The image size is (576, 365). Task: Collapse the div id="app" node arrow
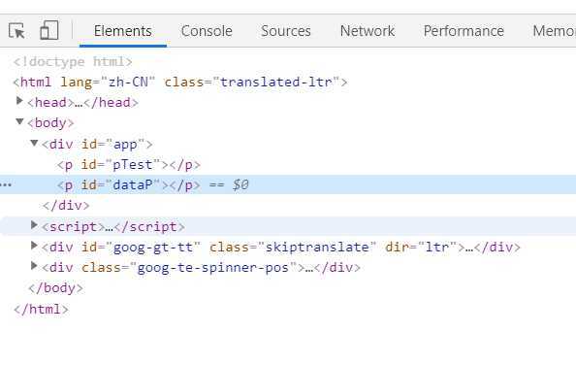pos(34,143)
